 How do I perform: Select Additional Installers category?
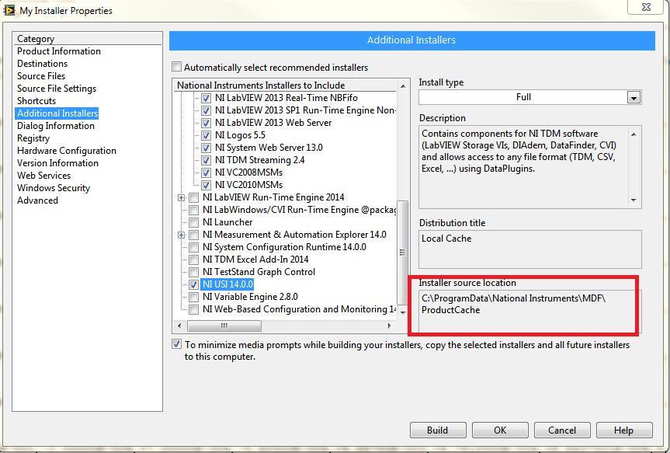[57, 113]
